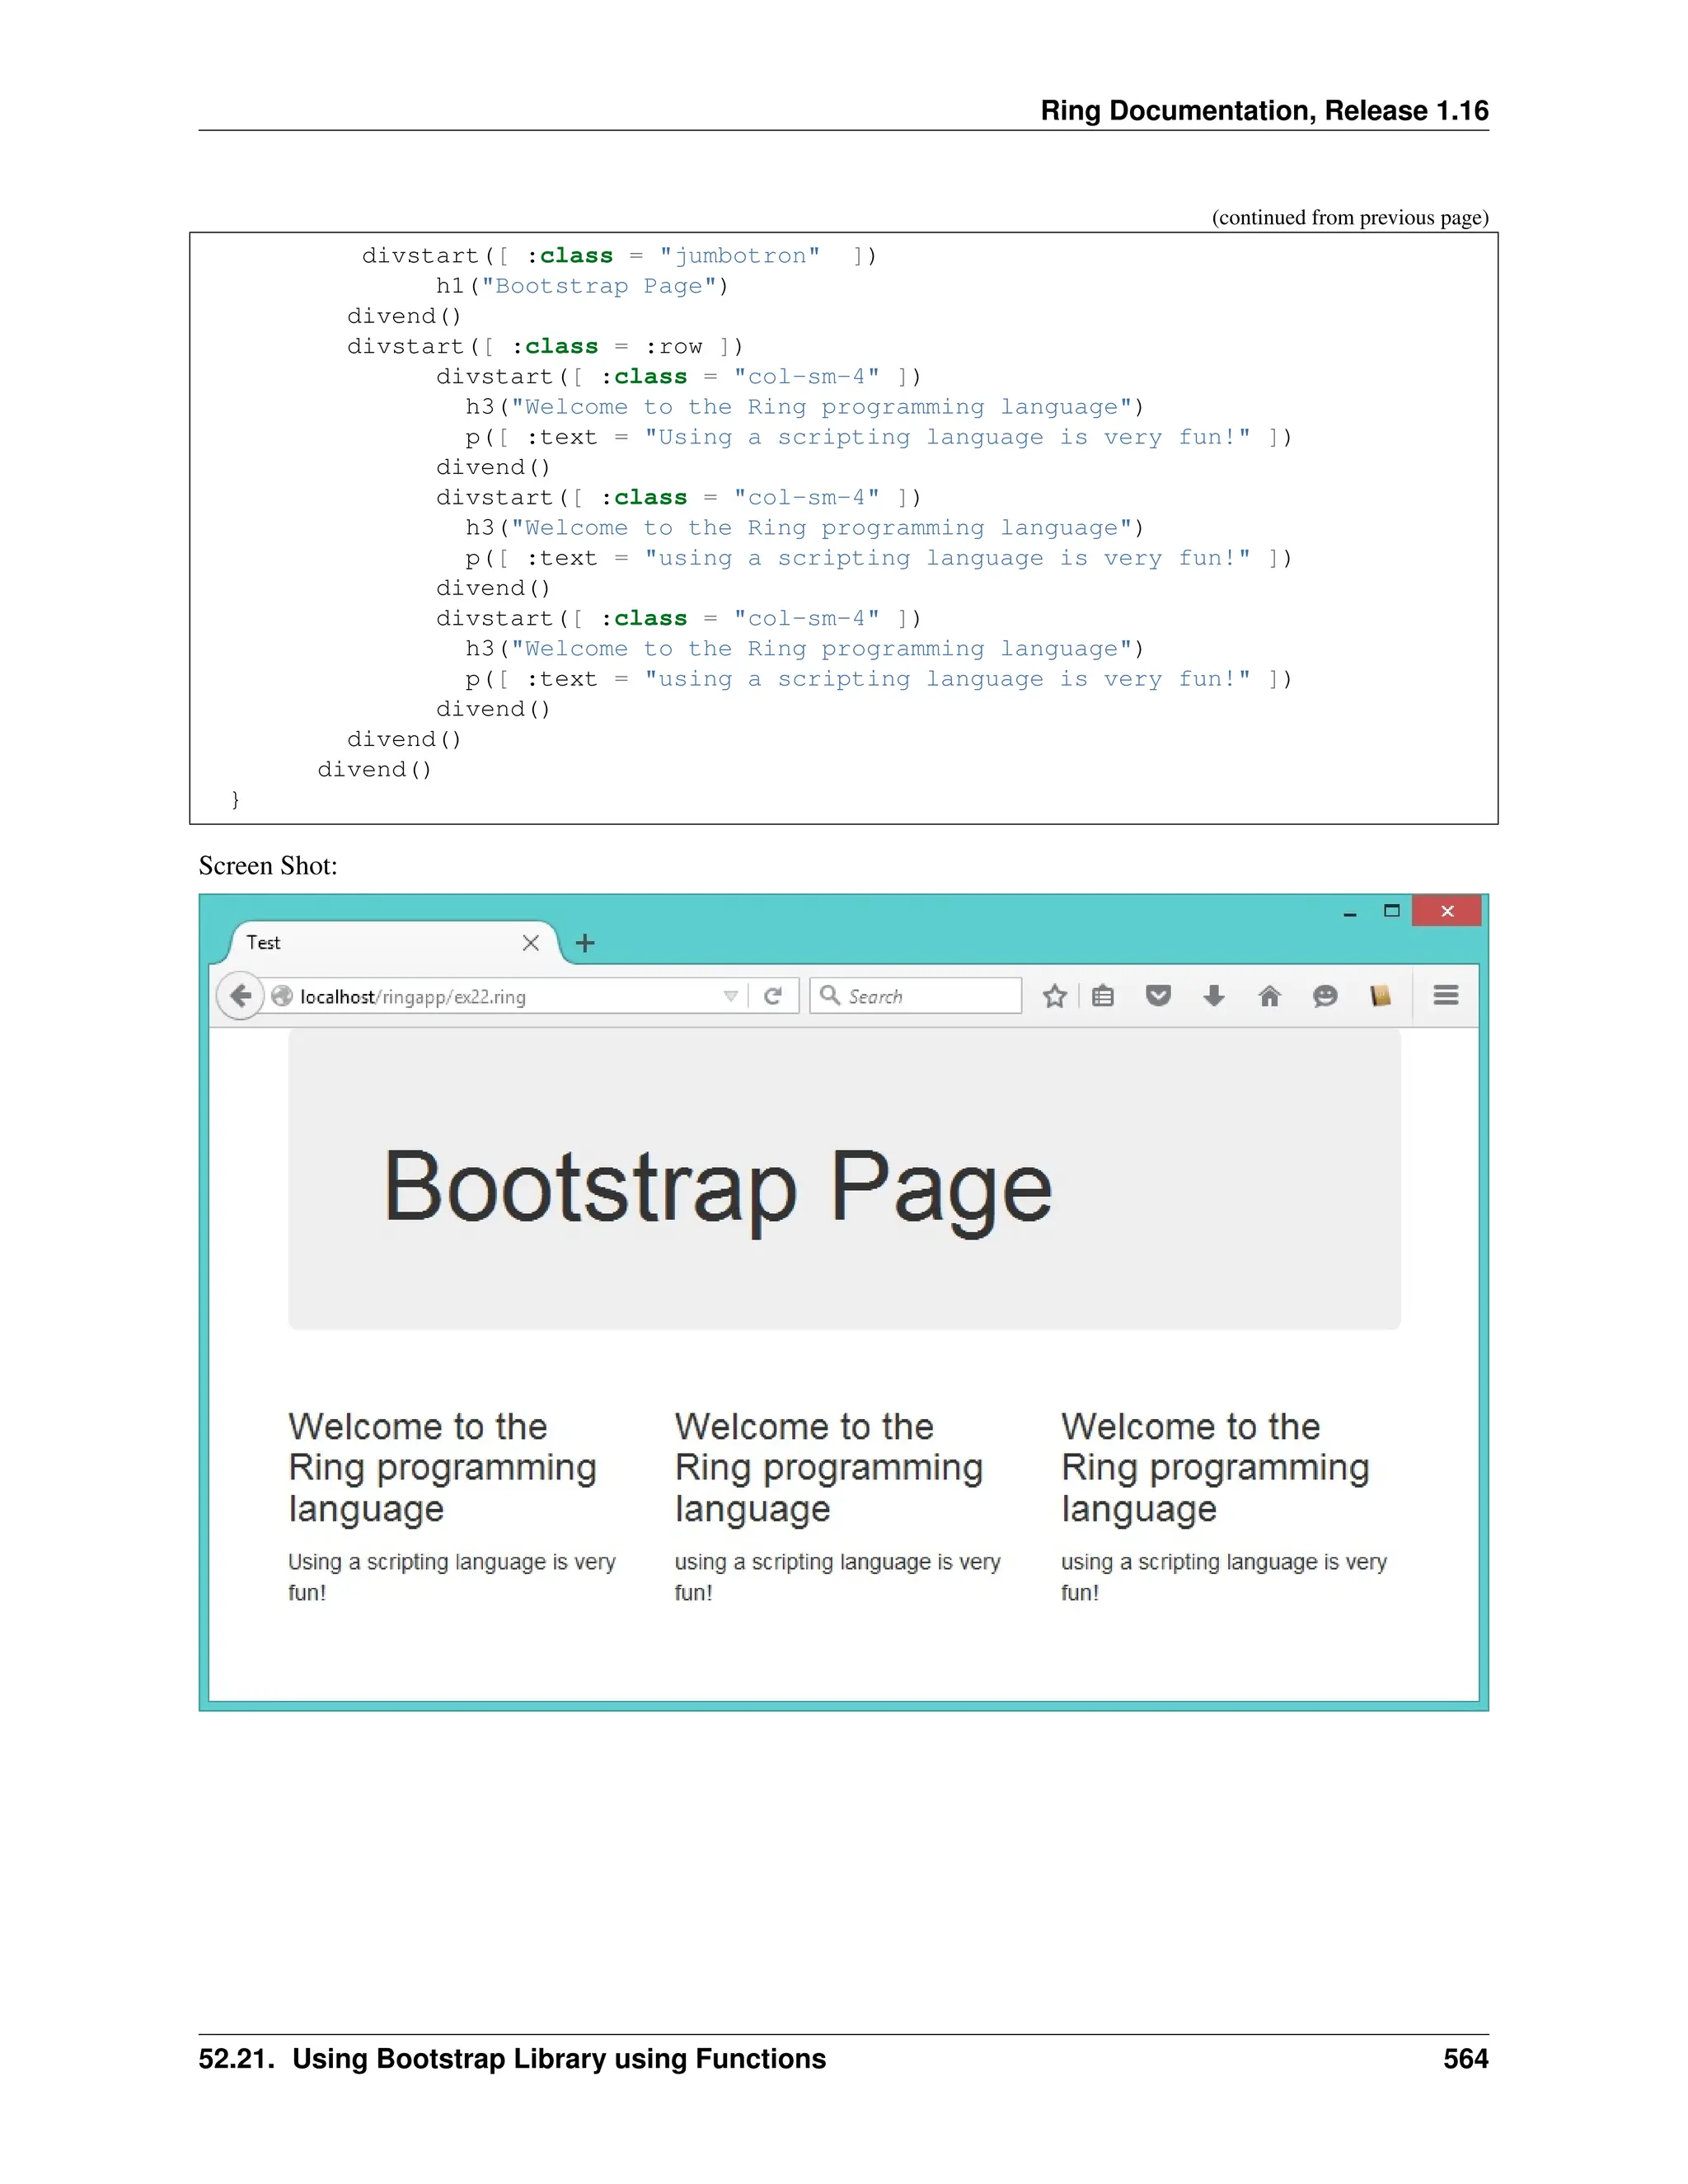The width and height of the screenshot is (1688, 2184).
Task: Go to home page icon
Action: (x=1269, y=996)
